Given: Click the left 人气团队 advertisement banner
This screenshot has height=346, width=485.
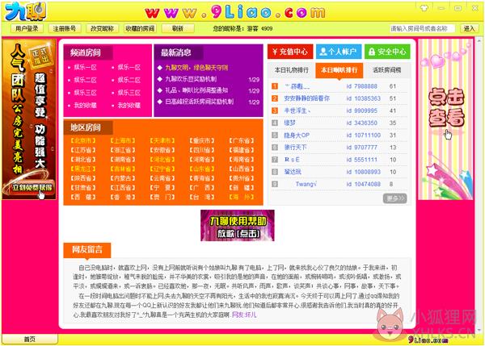Looking at the screenshot, I should coord(29,119).
